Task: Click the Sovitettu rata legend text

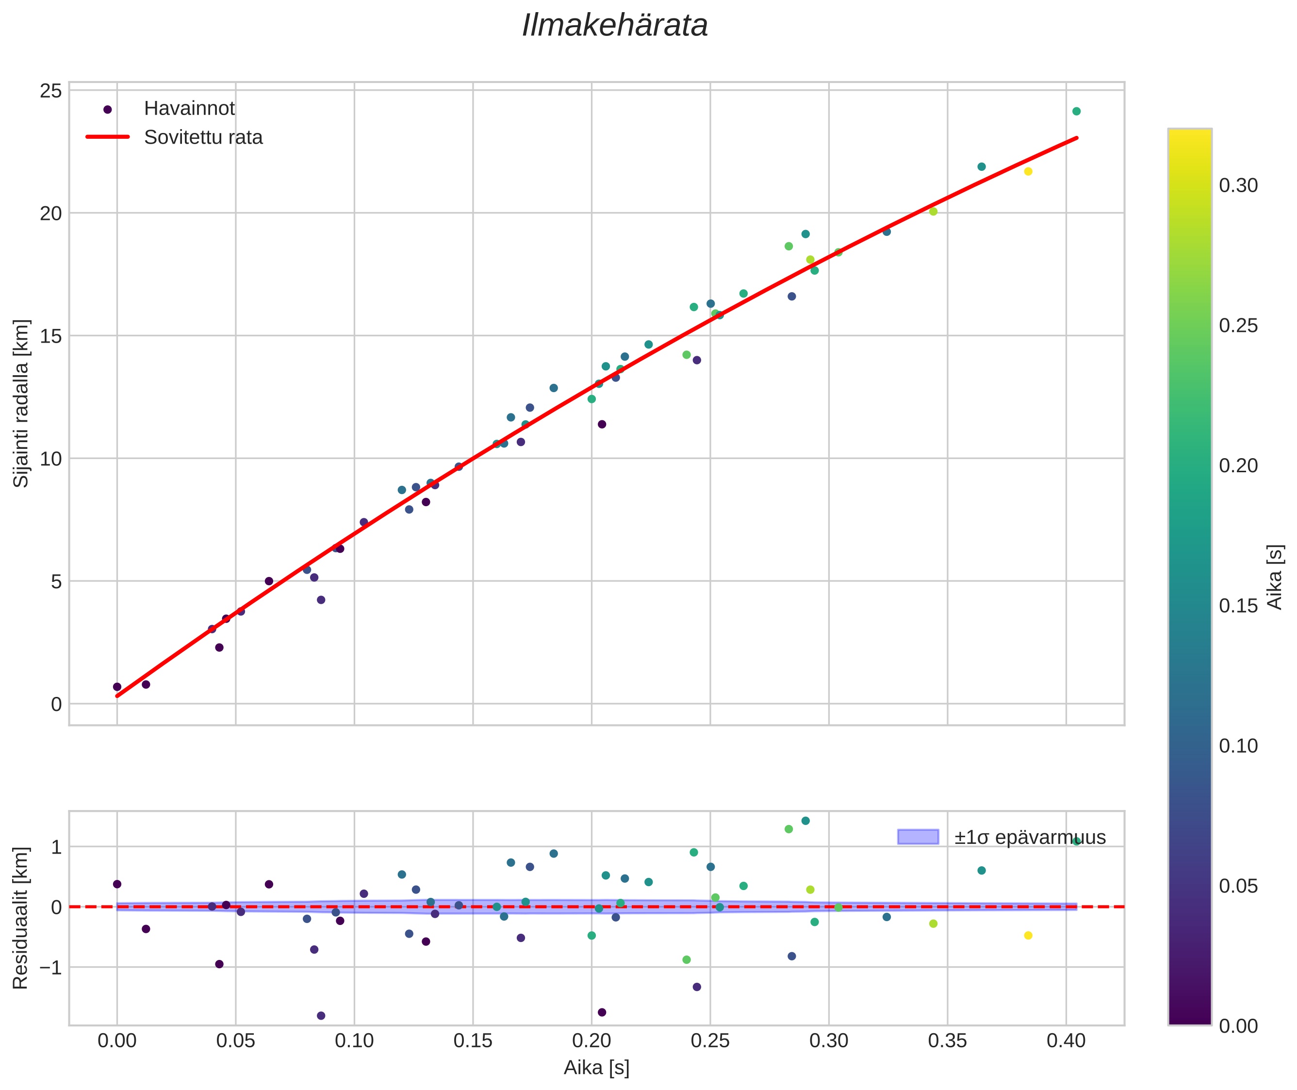Action: (x=203, y=137)
